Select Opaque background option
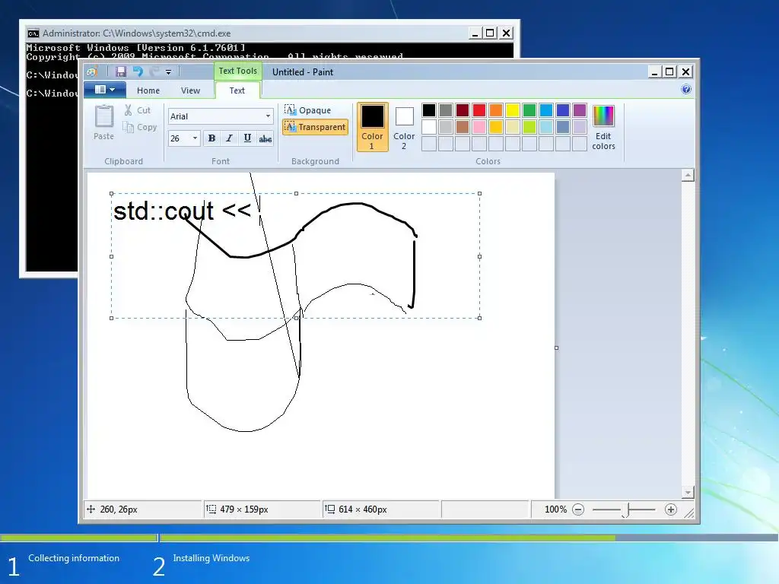This screenshot has height=584, width=779. tap(307, 109)
